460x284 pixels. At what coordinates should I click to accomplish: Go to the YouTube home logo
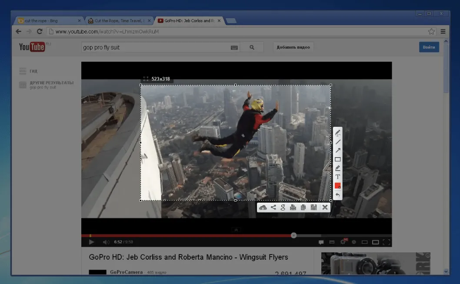point(32,47)
